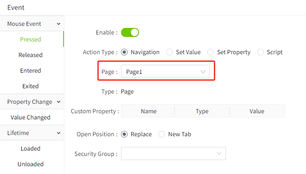Choose New Tab open position
306x174 pixels.
point(162,134)
